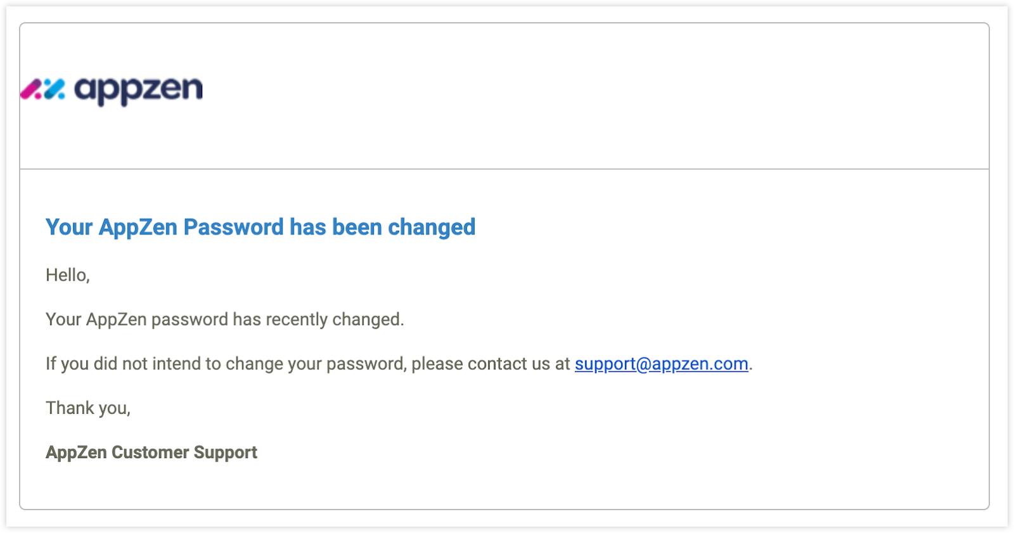Click the "If you did not intend" sentence
1014x533 pixels.
pyautogui.click(x=399, y=364)
